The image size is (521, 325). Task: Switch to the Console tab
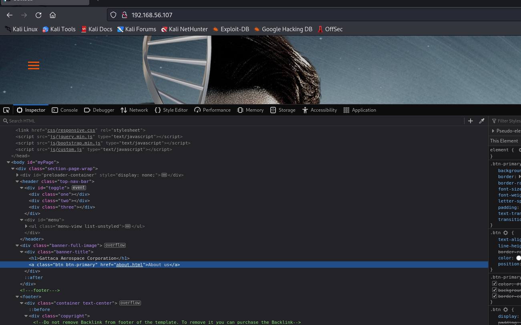pyautogui.click(x=65, y=110)
